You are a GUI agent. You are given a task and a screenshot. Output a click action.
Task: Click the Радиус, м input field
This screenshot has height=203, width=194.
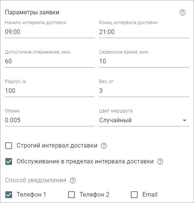(50, 91)
